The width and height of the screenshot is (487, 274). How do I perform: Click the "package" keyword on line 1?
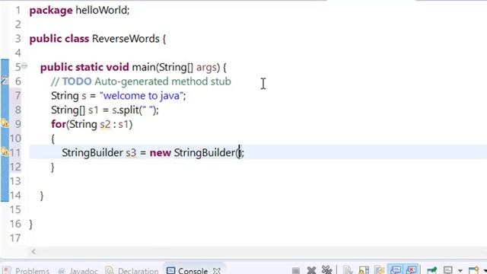pos(51,11)
